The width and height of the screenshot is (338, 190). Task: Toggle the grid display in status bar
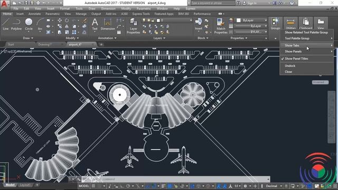93,186
